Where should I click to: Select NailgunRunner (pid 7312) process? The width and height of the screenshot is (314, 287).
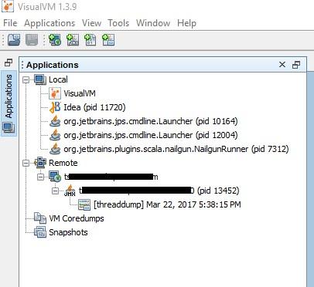176,149
